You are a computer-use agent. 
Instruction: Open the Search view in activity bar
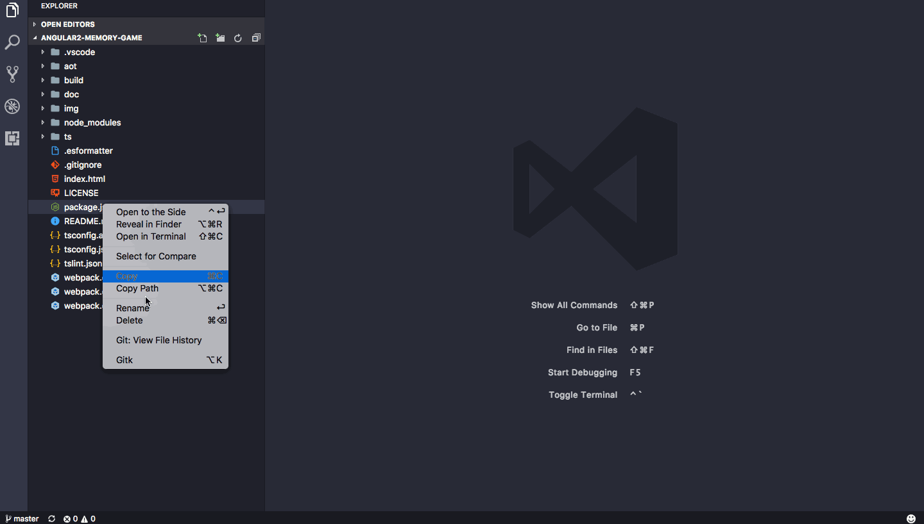tap(12, 43)
